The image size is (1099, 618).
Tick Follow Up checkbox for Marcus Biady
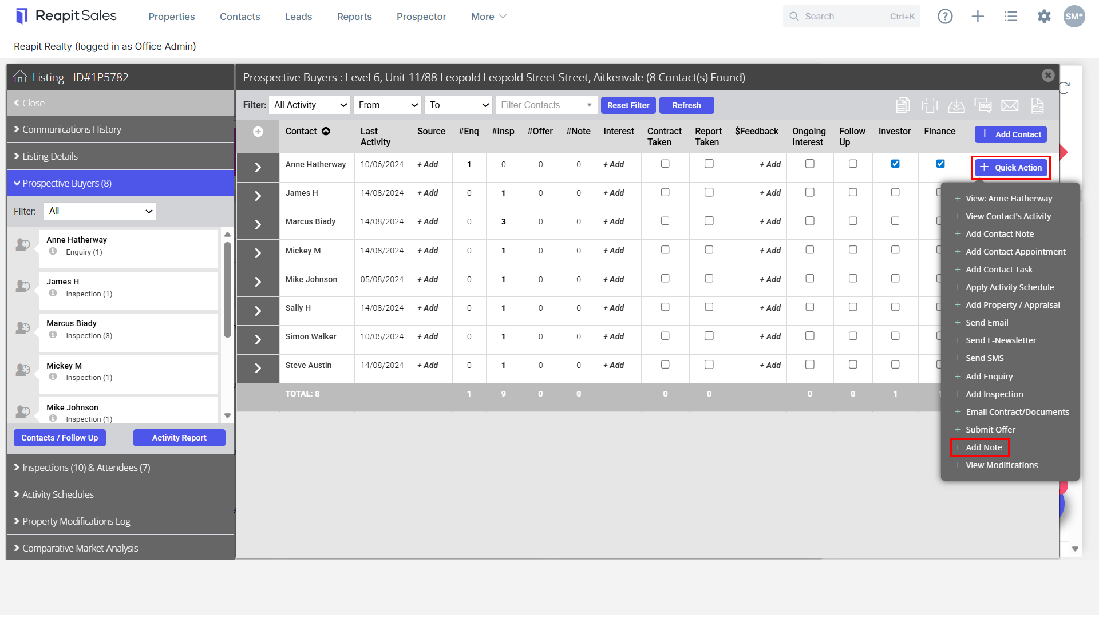(x=853, y=221)
